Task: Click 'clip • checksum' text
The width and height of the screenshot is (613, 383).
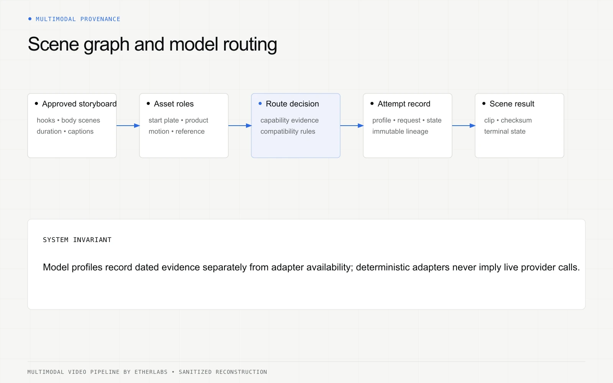Action: [508, 120]
